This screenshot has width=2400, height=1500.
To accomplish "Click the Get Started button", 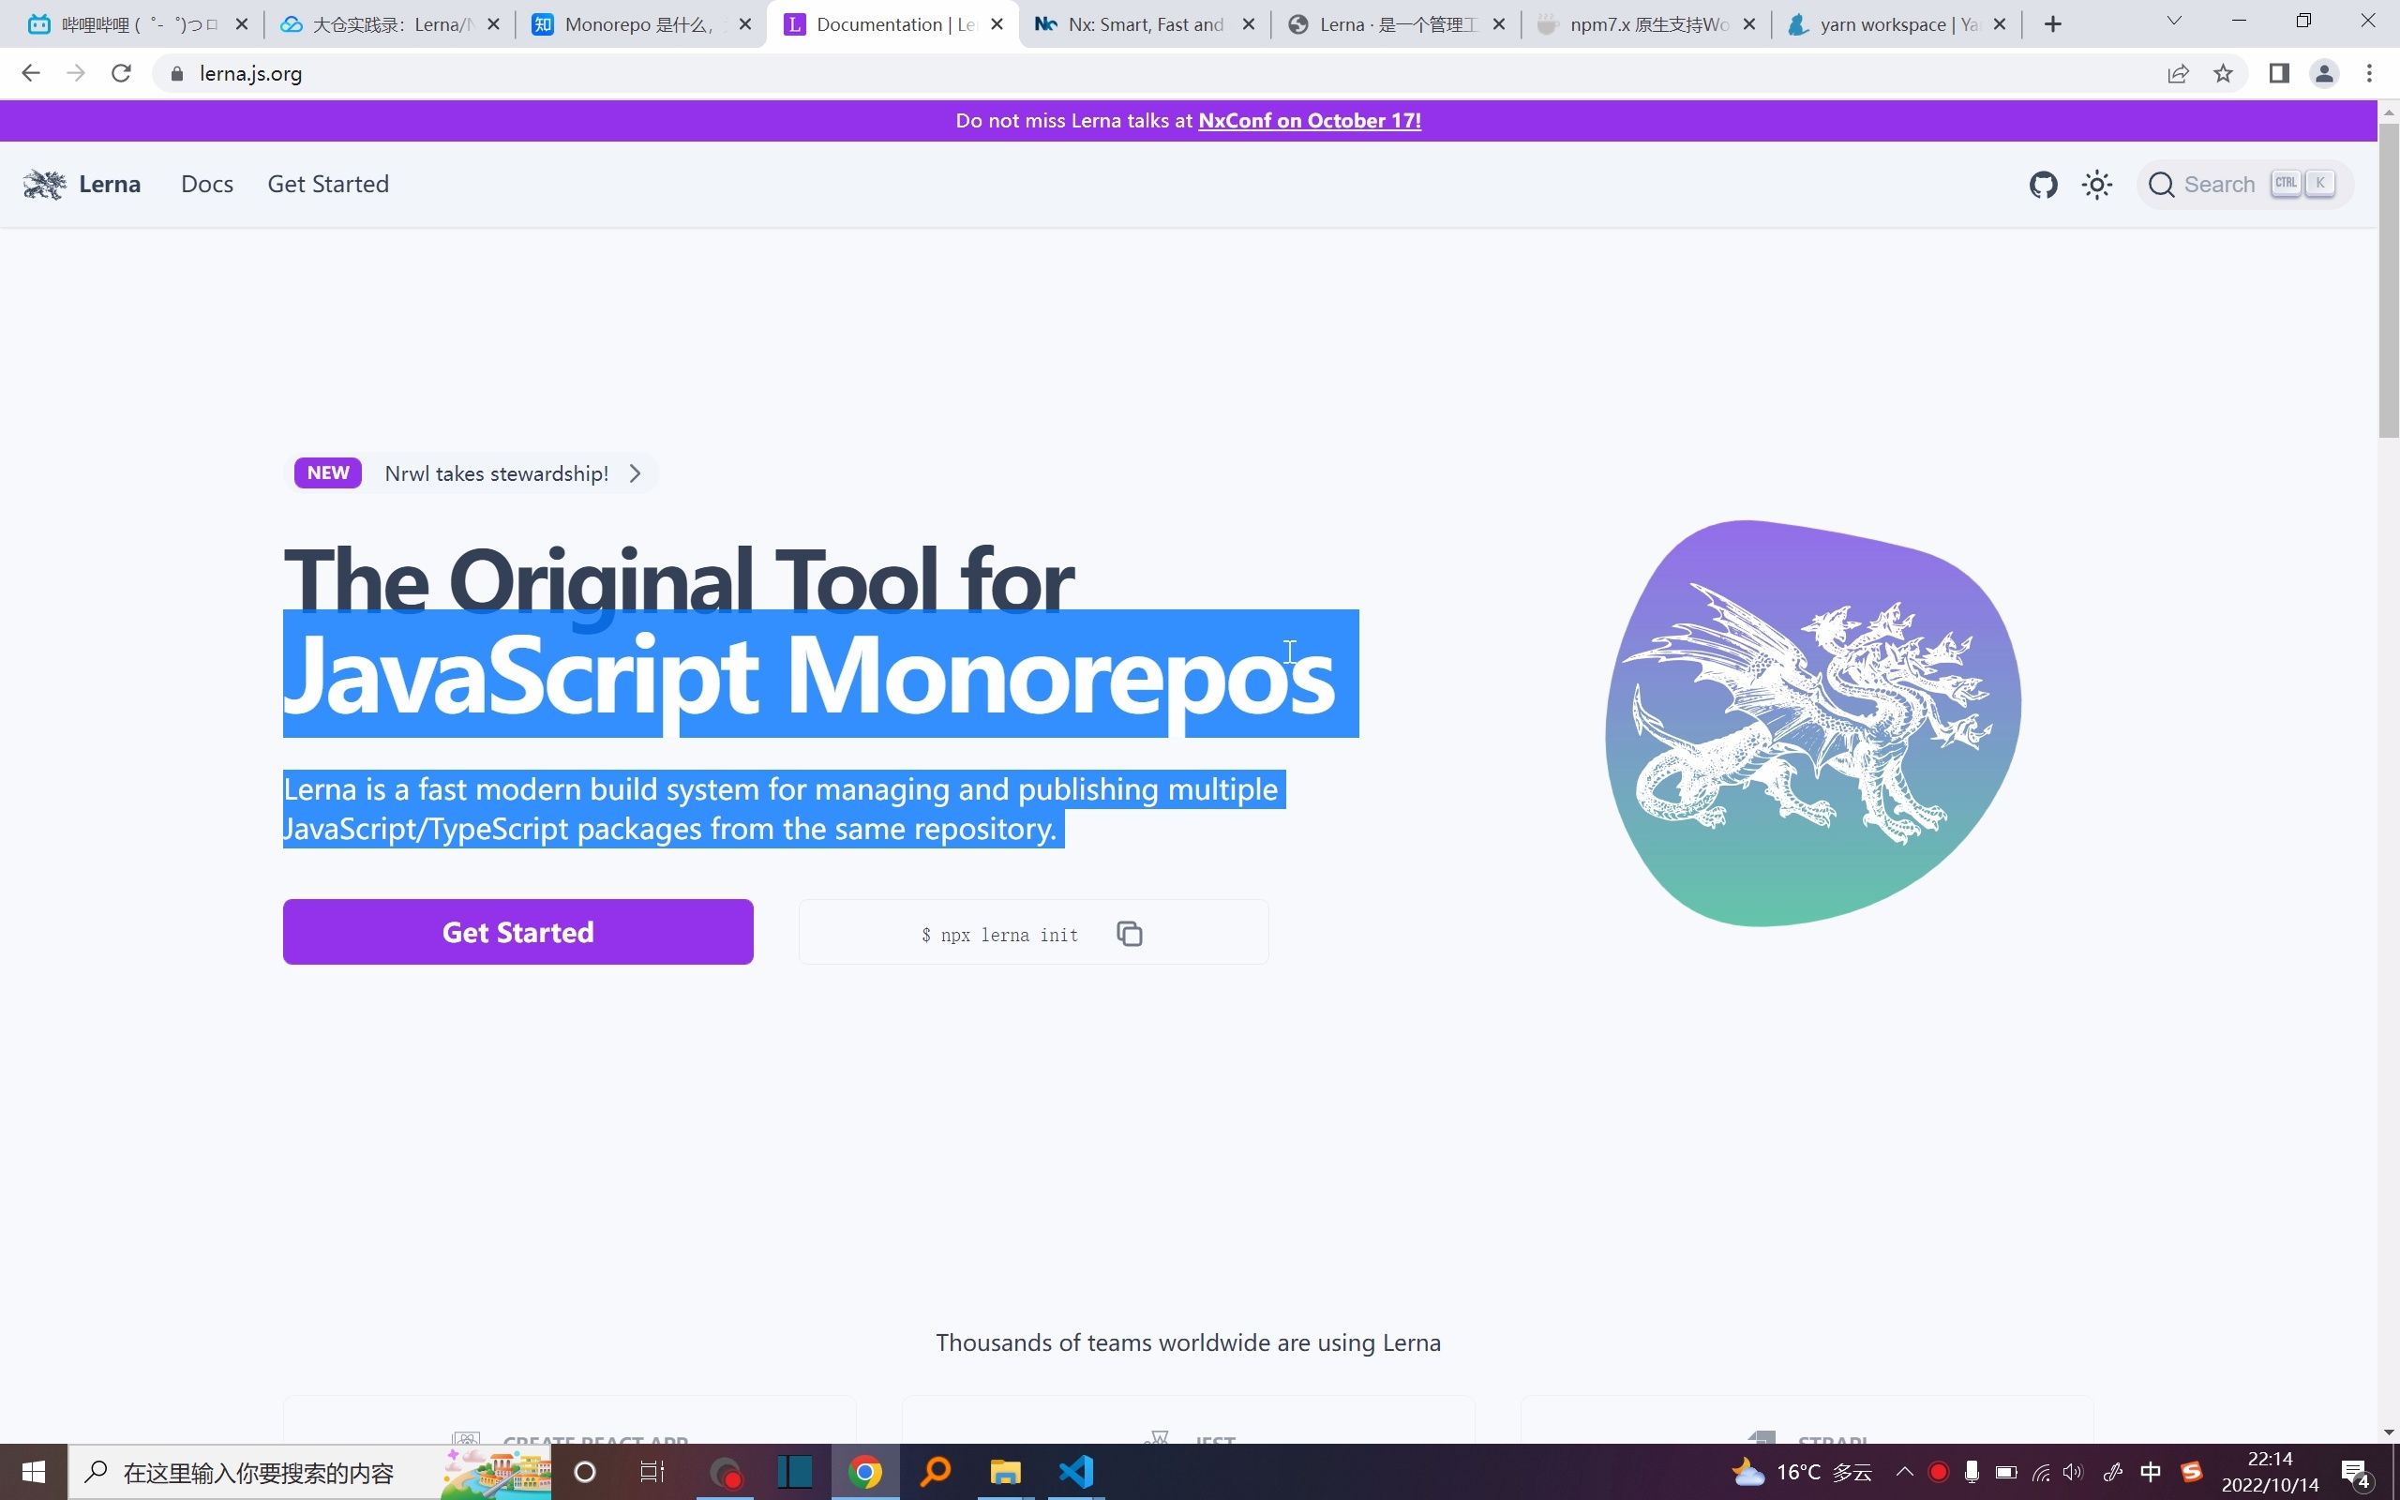I will point(518,932).
